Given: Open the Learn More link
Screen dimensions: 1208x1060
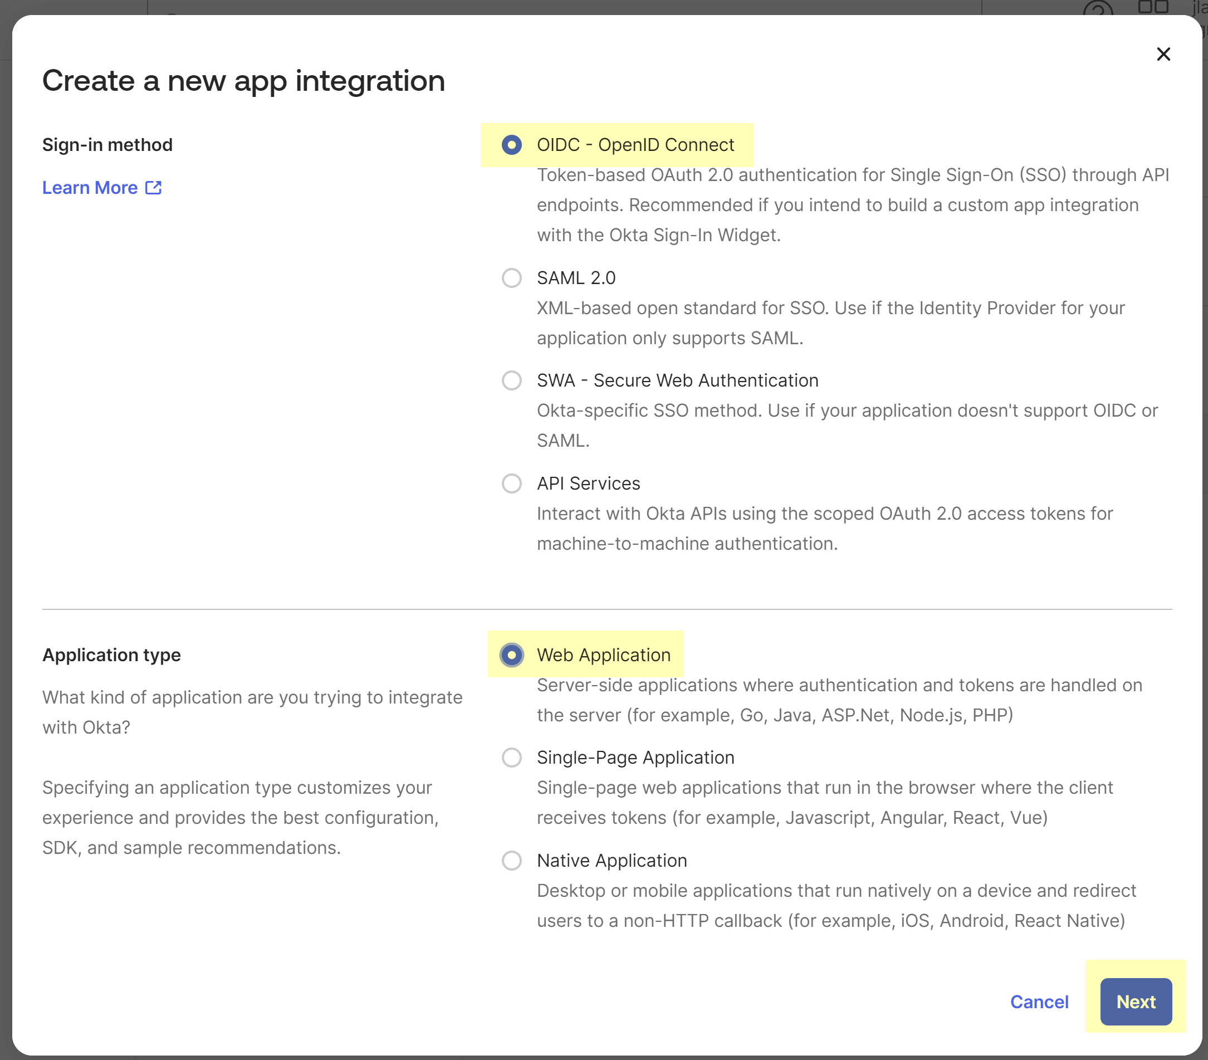Looking at the screenshot, I should tap(90, 188).
